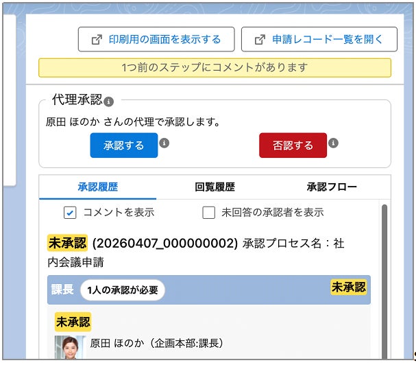Click approver name 原田 ほのか（企画本部:課長）

point(157,343)
